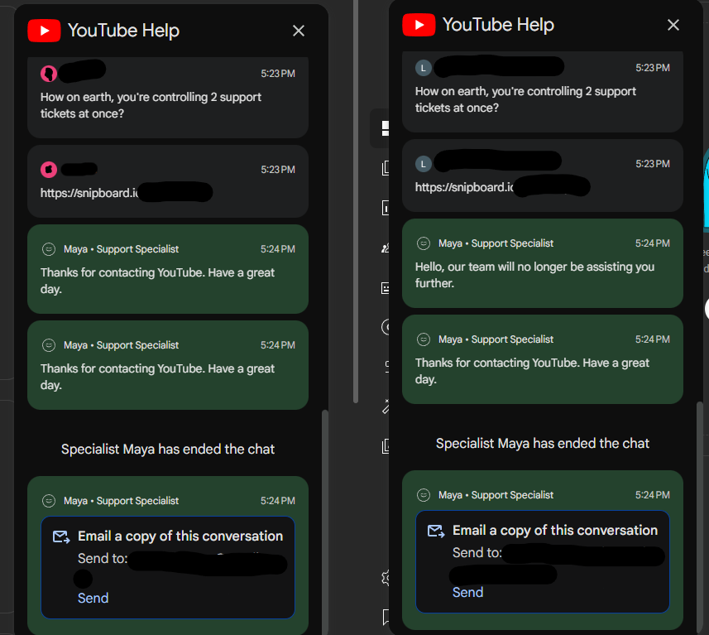Click 5:24 PM timestamp on right email card

pyautogui.click(x=653, y=495)
